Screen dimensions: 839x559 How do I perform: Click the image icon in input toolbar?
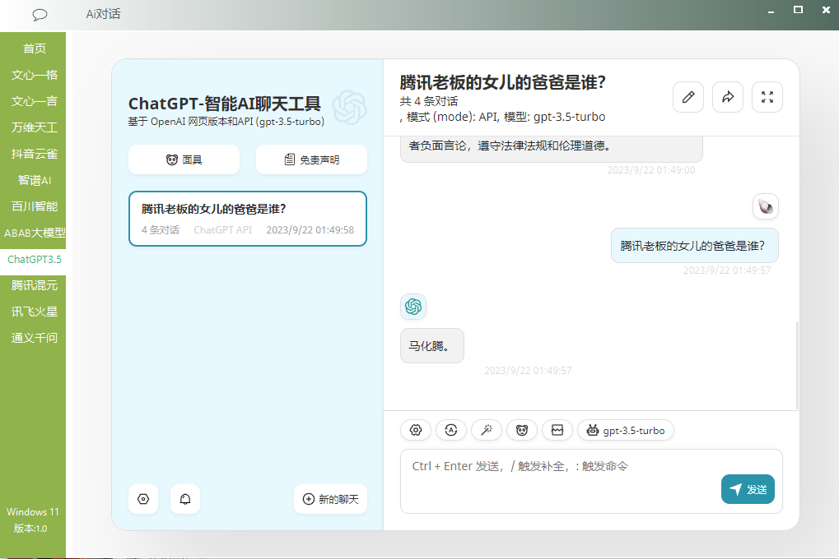(557, 430)
